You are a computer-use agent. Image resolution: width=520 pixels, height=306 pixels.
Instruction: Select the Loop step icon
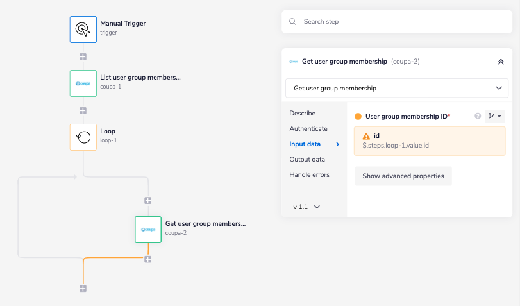coord(83,137)
